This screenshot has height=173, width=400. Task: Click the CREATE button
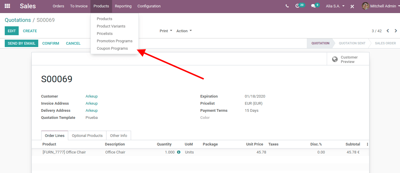(30, 31)
